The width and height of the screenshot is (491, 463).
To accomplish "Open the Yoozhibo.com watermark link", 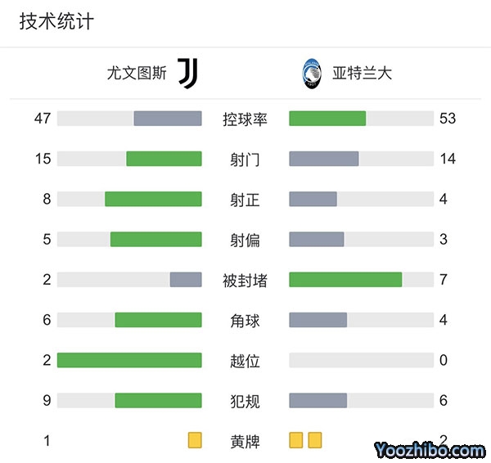I will [430, 449].
